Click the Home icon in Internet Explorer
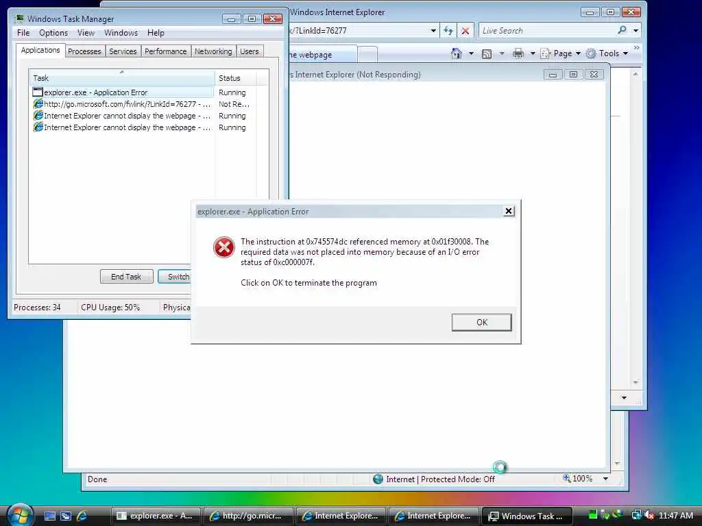The image size is (702, 526). tap(456, 53)
